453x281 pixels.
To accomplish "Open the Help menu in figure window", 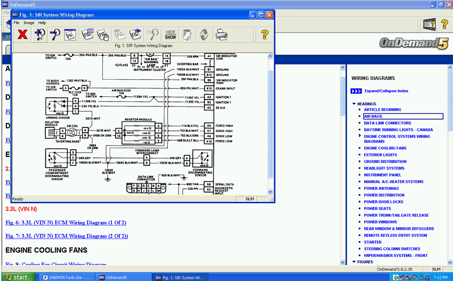I will [42, 23].
